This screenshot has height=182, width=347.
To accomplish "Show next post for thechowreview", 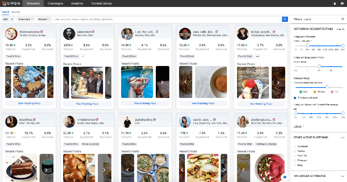I will [50, 82].
